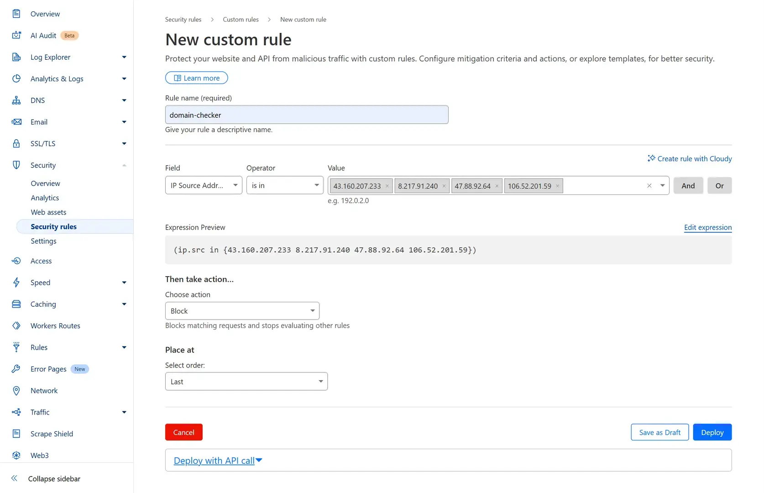Click the Edit expression link
The width and height of the screenshot is (764, 493).
[x=708, y=227]
